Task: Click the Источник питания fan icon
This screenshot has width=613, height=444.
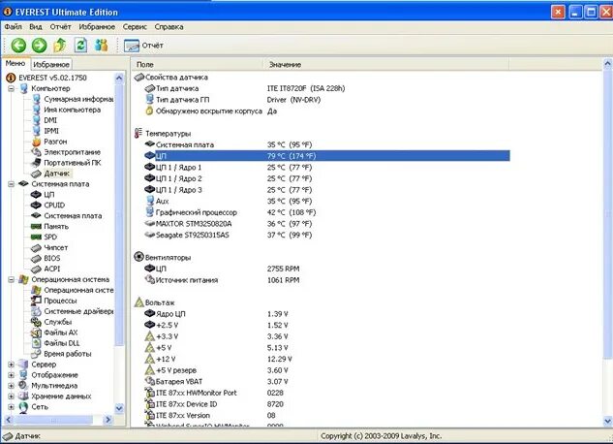Action: click(150, 280)
